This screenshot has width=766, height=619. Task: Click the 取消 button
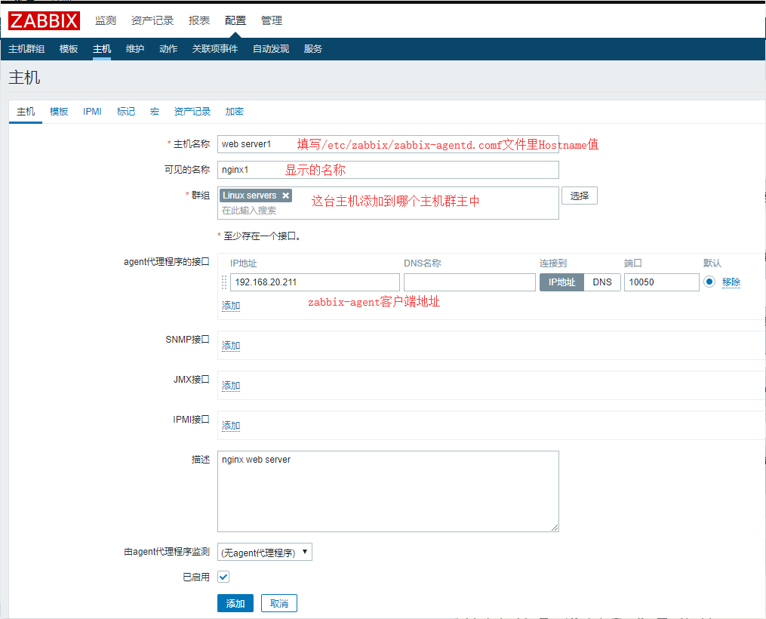coord(279,603)
